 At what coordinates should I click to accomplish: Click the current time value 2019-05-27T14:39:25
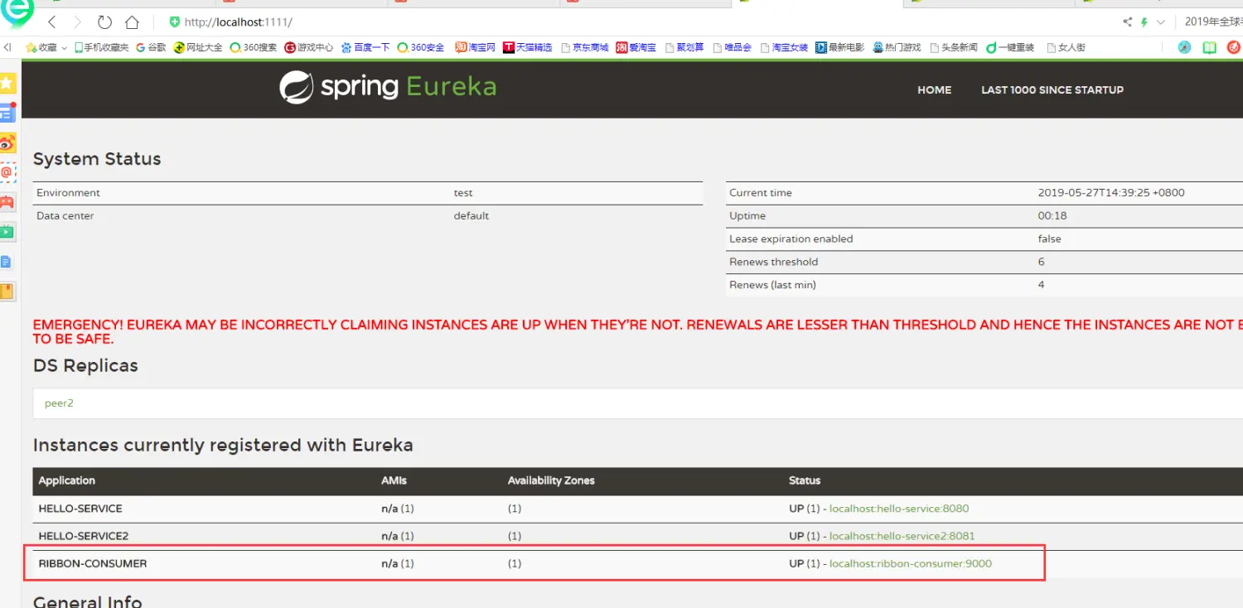tap(1111, 192)
